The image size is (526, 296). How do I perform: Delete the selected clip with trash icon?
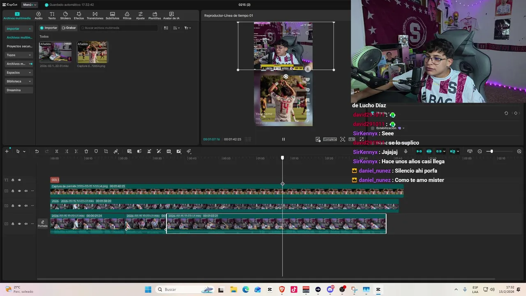(x=86, y=151)
